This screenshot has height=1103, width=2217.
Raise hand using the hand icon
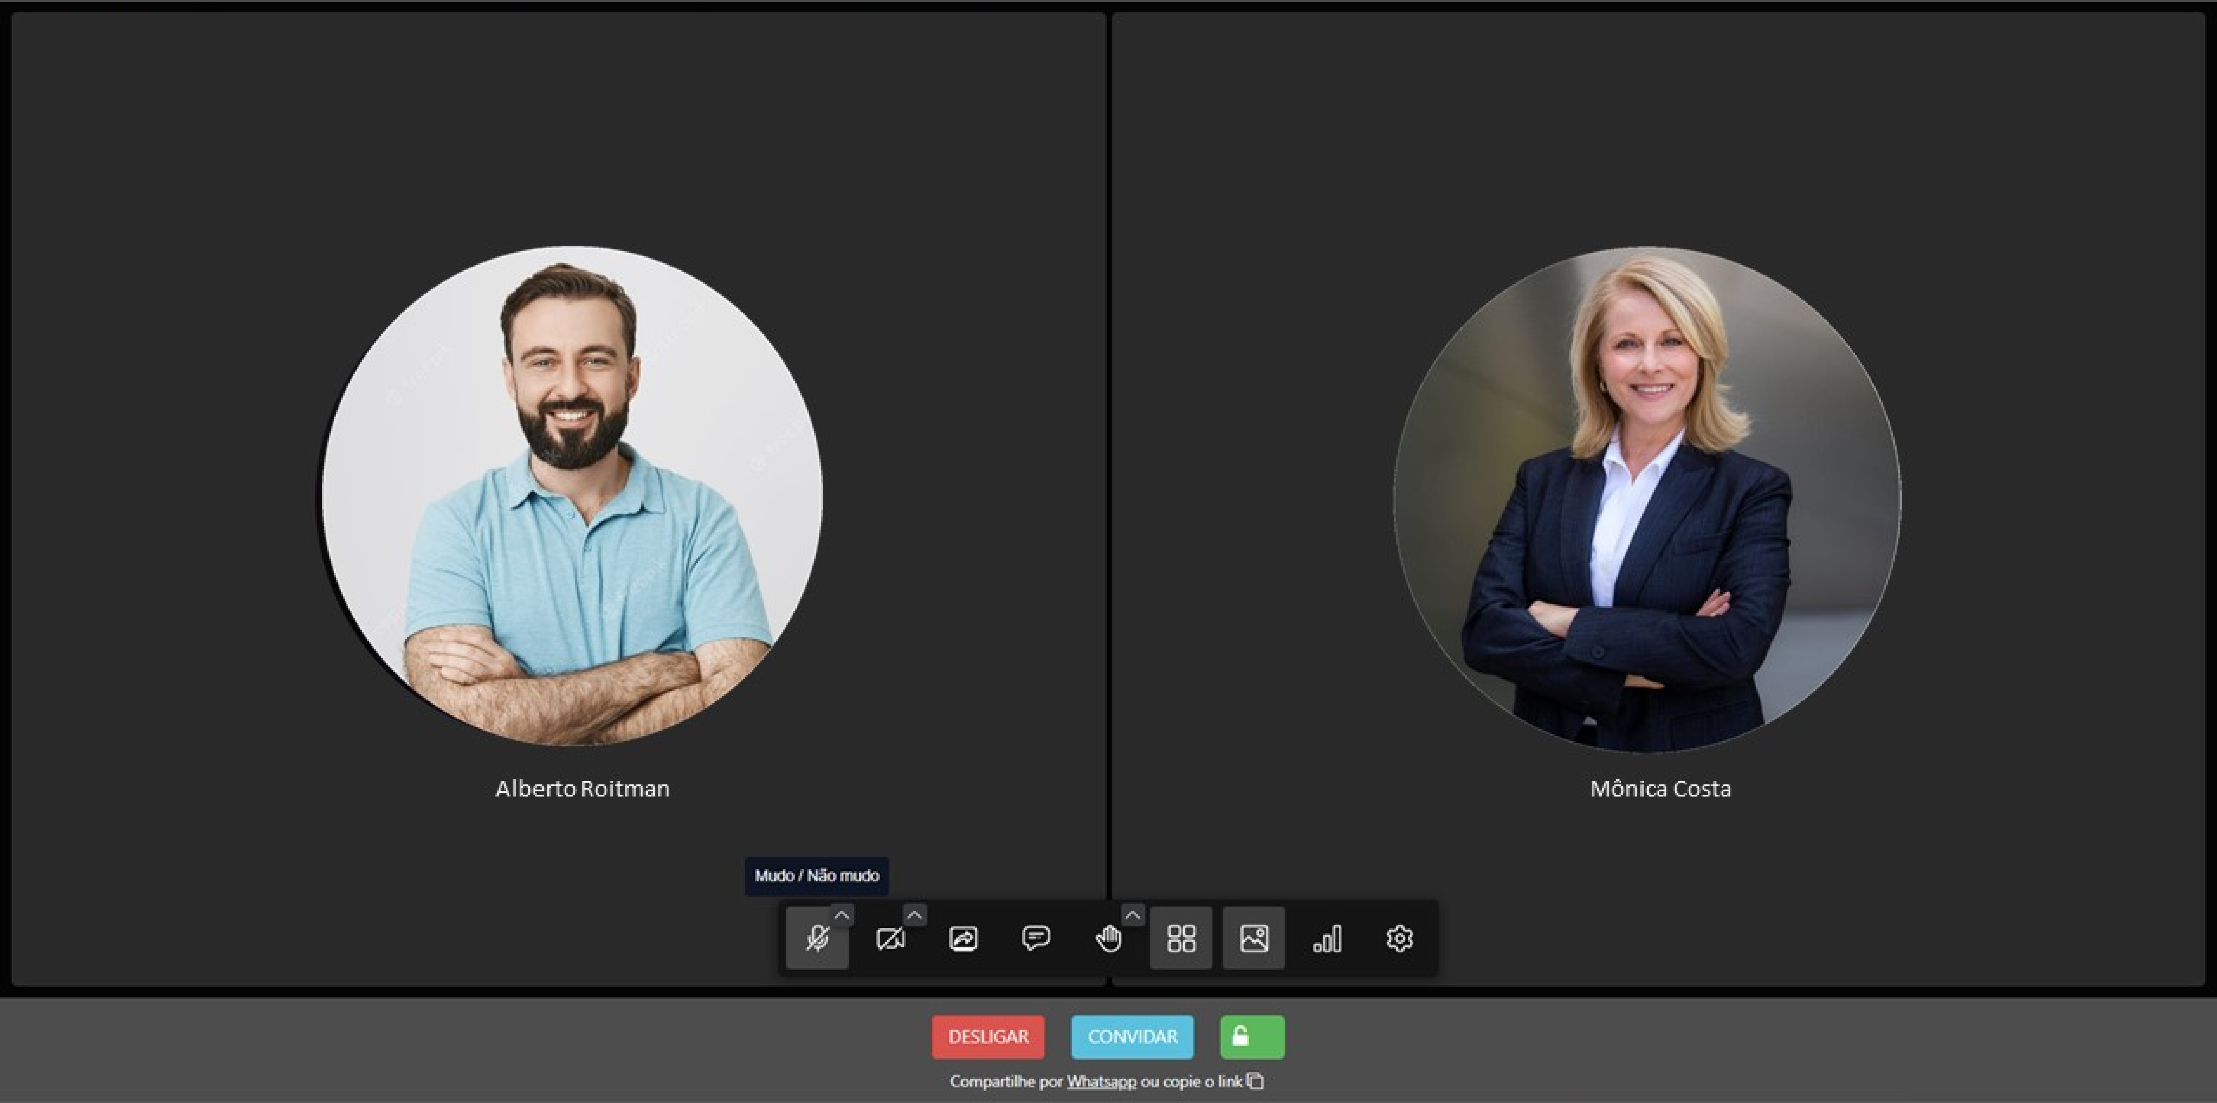(x=1108, y=938)
